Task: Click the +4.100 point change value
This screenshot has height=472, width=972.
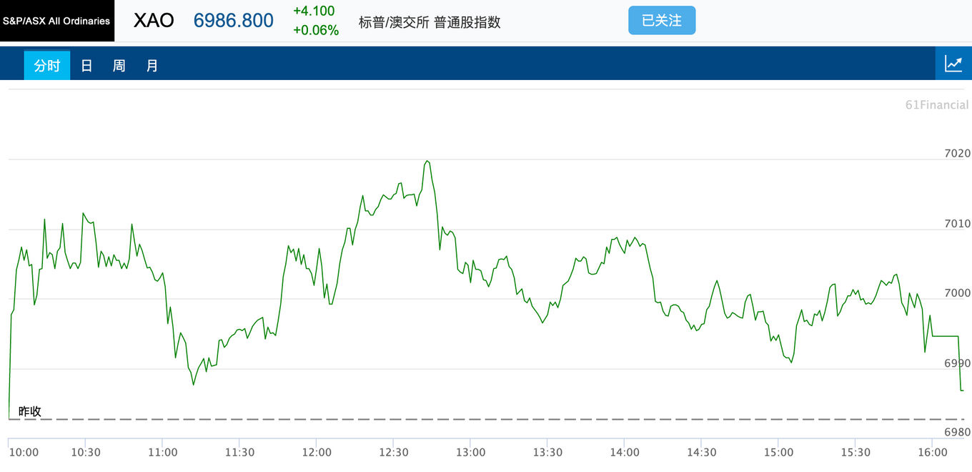Action: click(x=314, y=11)
